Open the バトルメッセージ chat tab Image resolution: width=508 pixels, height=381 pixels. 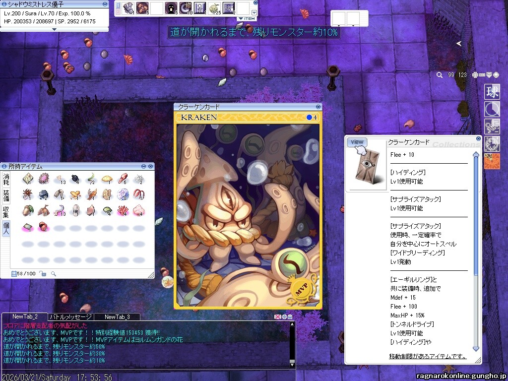(70, 317)
